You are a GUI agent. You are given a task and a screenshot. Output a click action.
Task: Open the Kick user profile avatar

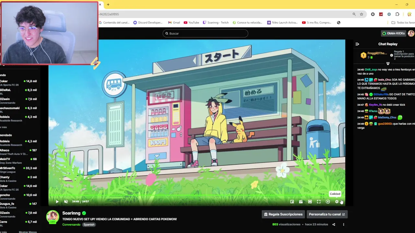tap(411, 33)
